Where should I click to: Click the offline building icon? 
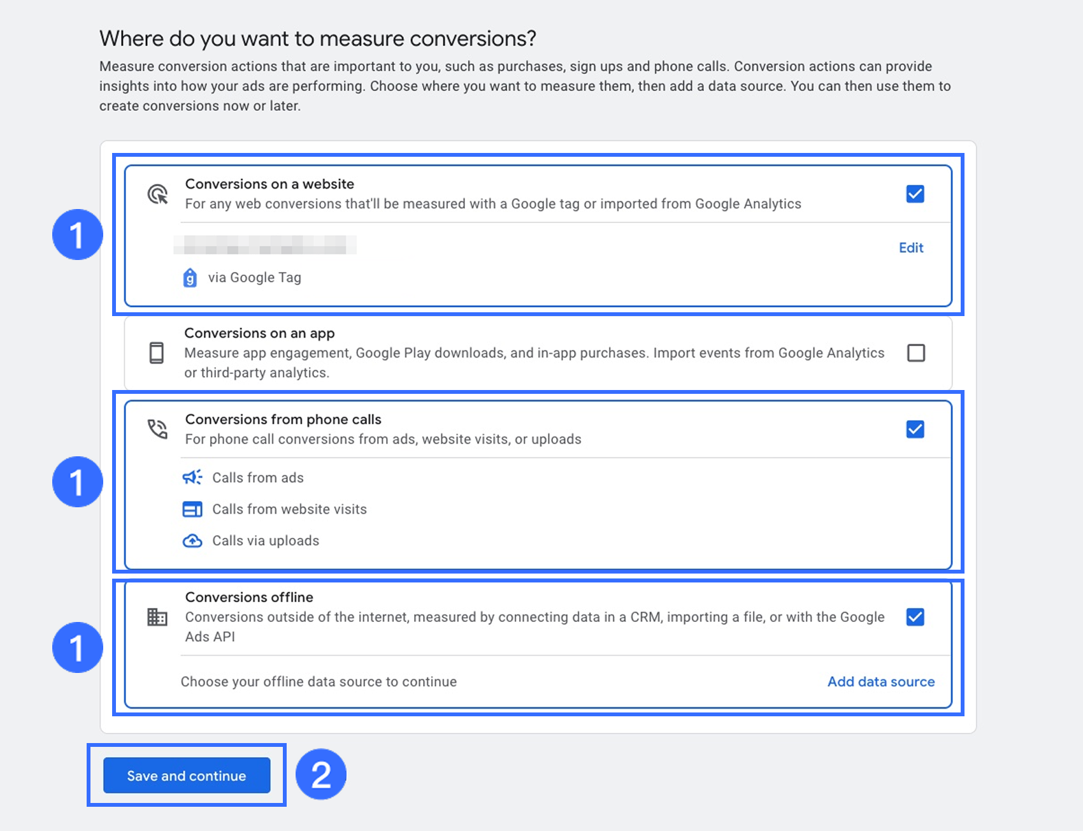point(157,617)
